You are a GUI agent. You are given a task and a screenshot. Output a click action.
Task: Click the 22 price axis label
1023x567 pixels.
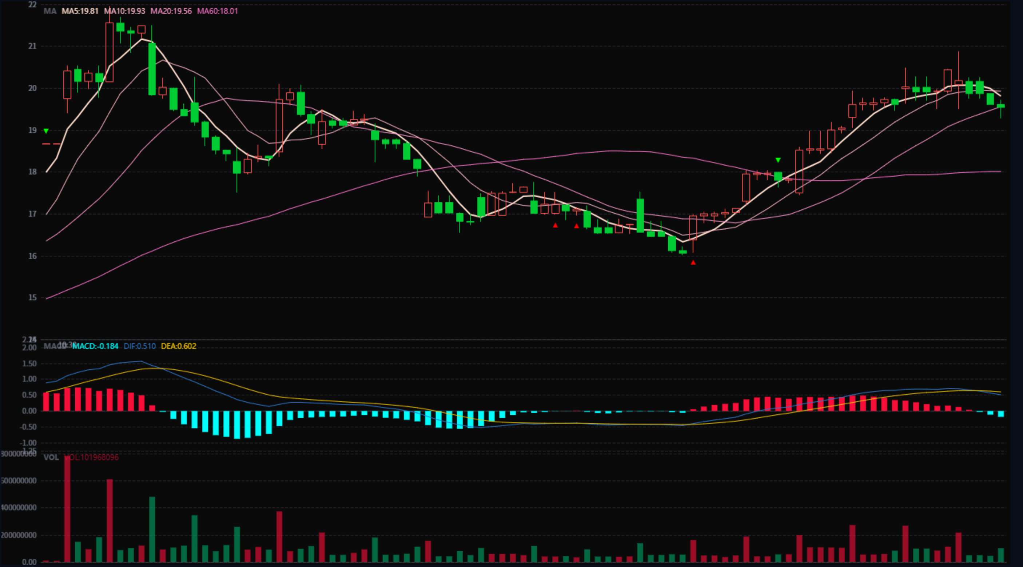[x=33, y=5]
